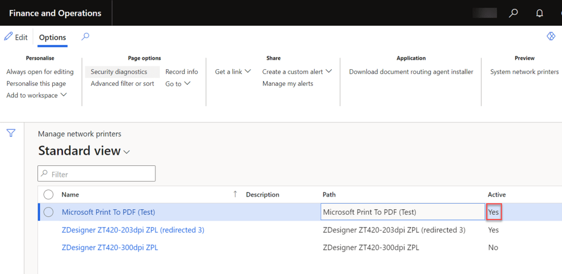Expand the Standard view dropdown
Screen dimensions: 562x274
(x=127, y=152)
